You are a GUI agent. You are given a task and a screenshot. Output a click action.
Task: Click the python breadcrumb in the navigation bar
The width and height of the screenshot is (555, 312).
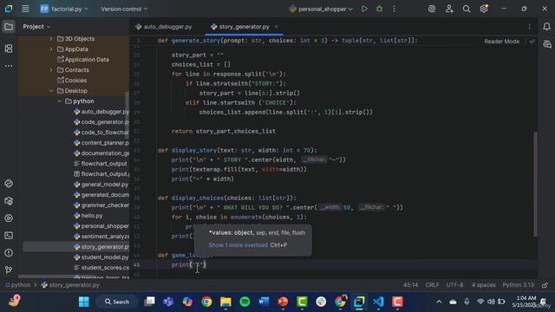[17, 285]
